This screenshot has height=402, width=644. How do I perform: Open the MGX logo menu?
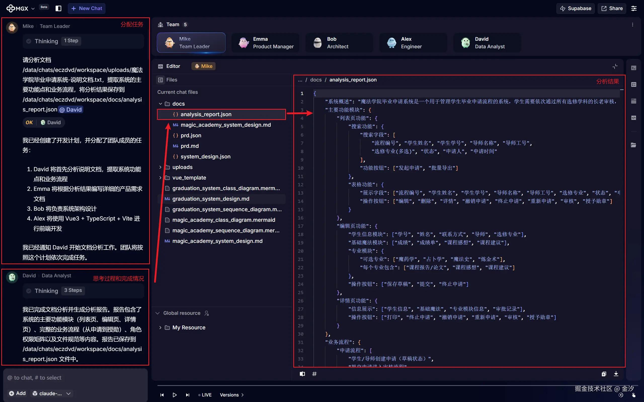(17, 8)
